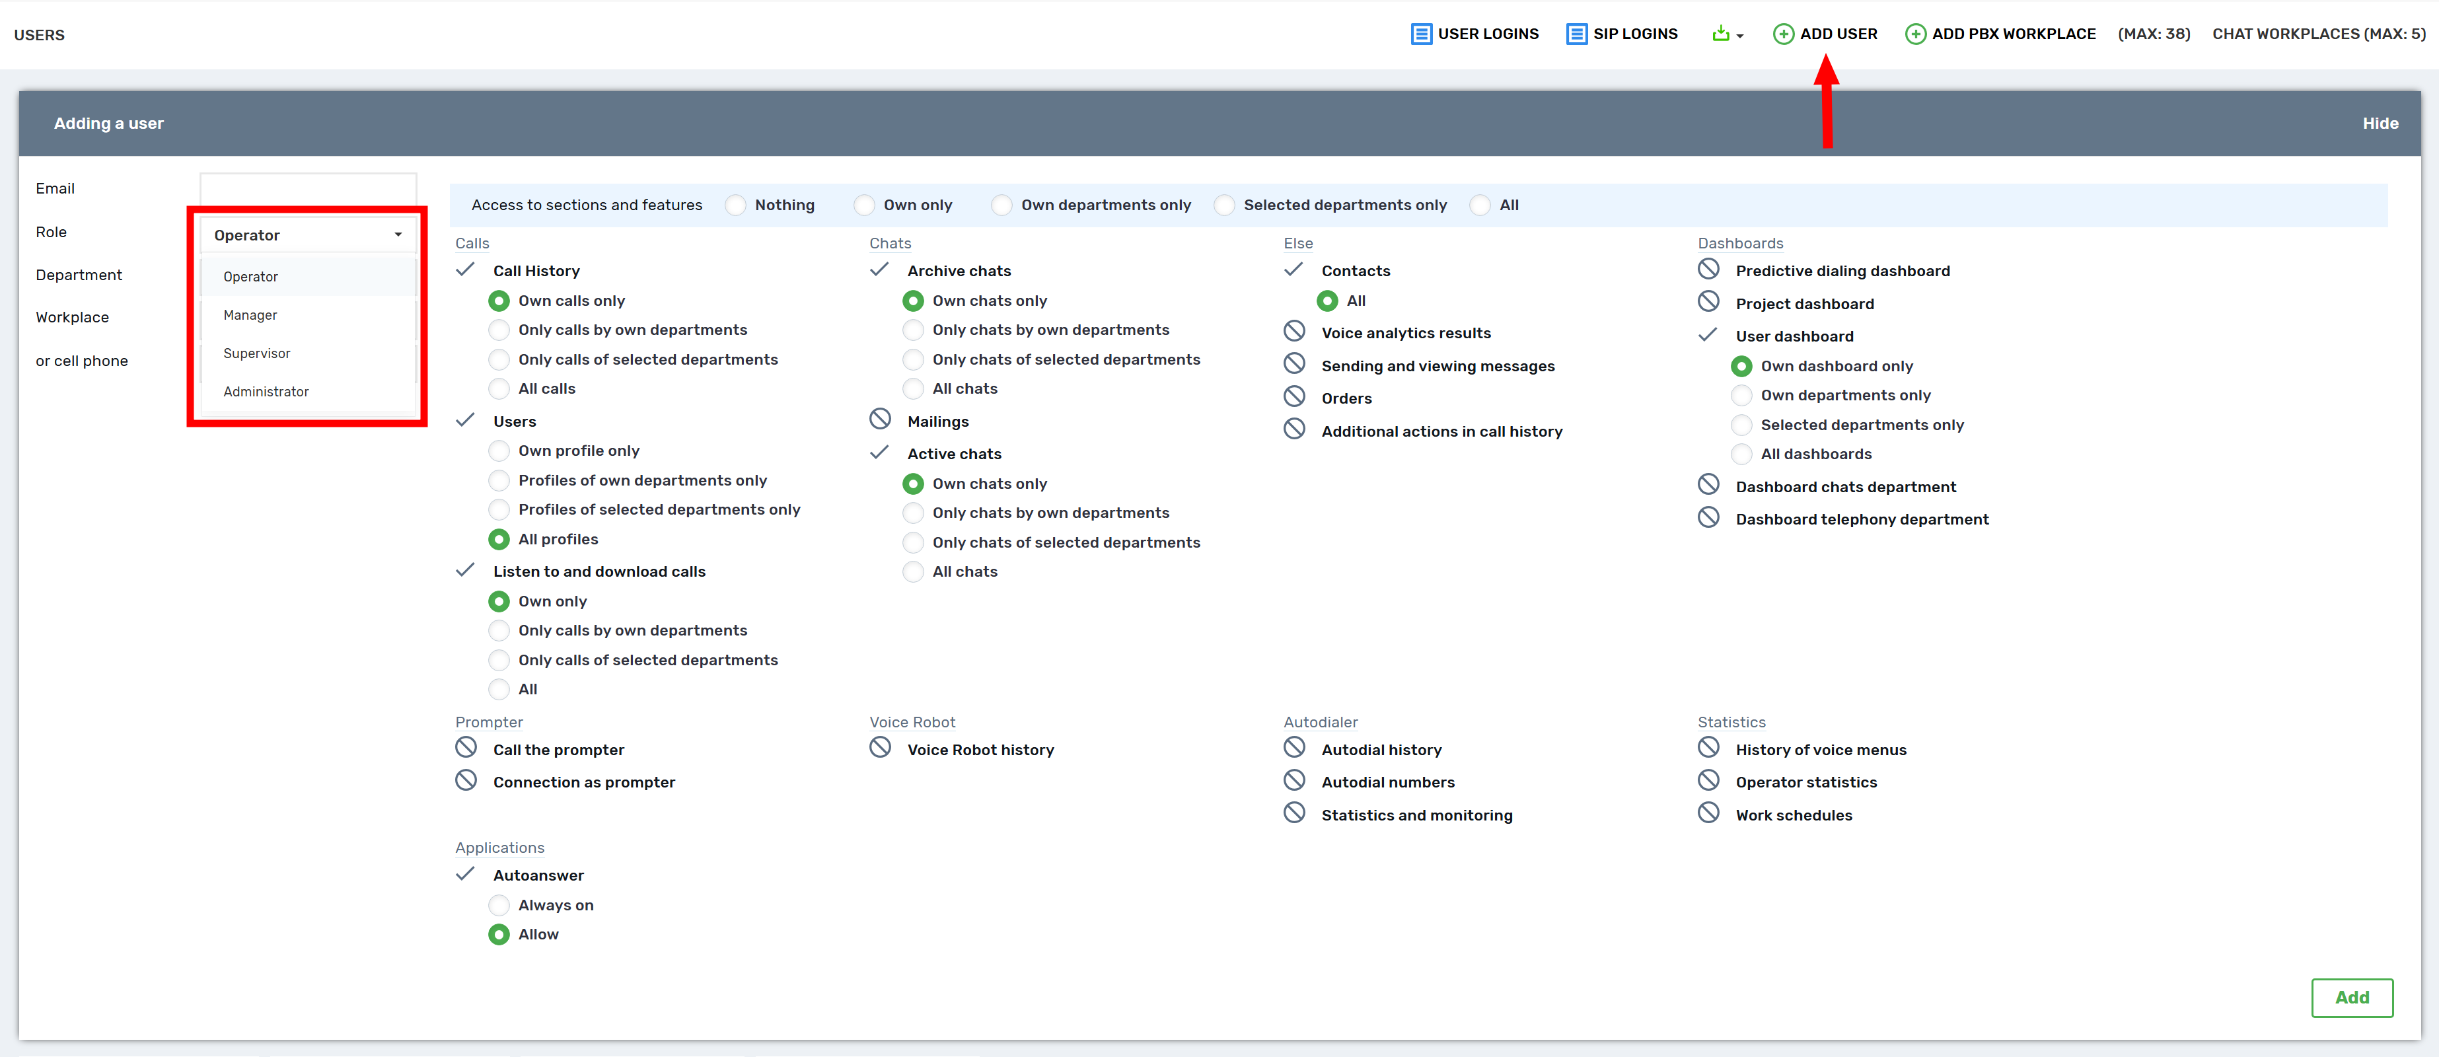Click the SIP Logins list icon
The height and width of the screenshot is (1057, 2439).
[1576, 34]
